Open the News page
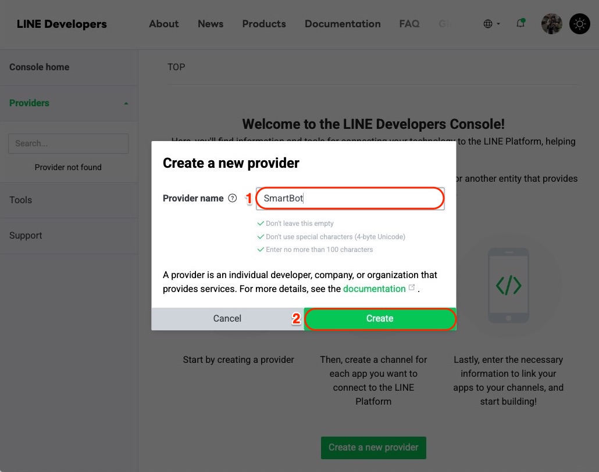The image size is (599, 472). 211,24
